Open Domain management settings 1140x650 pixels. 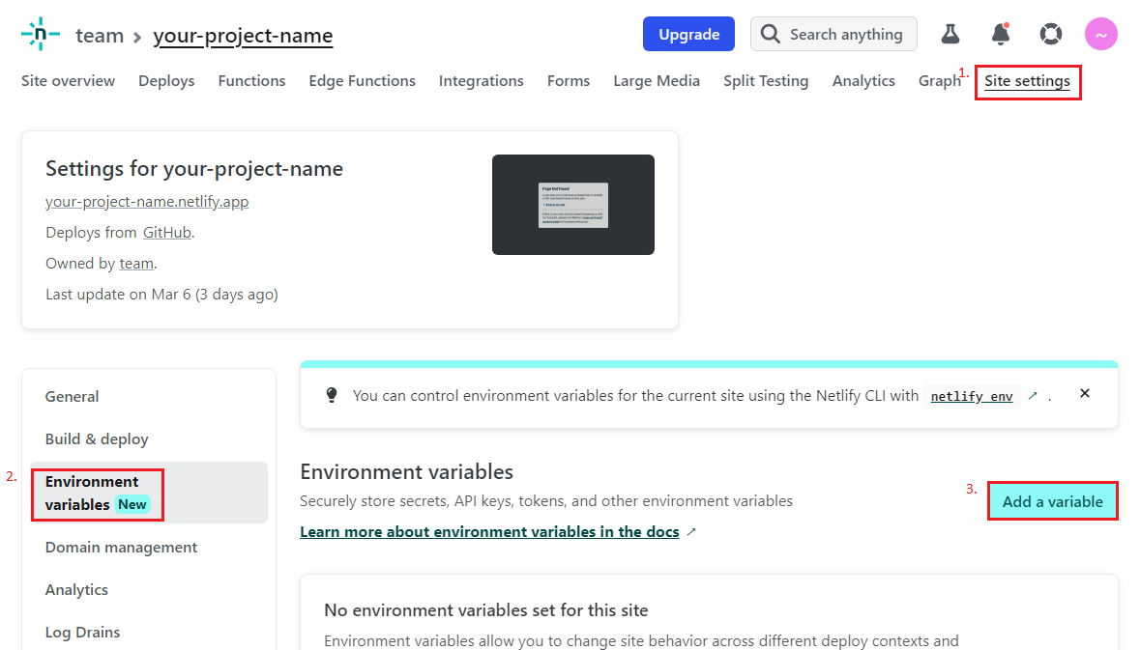point(121,547)
